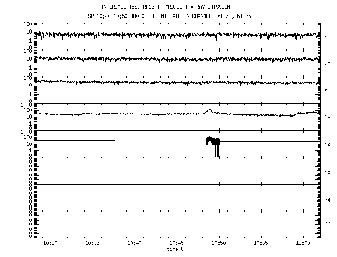This screenshot has height=257, width=337.
Task: Select the h5 channel label
Action: pyautogui.click(x=328, y=223)
